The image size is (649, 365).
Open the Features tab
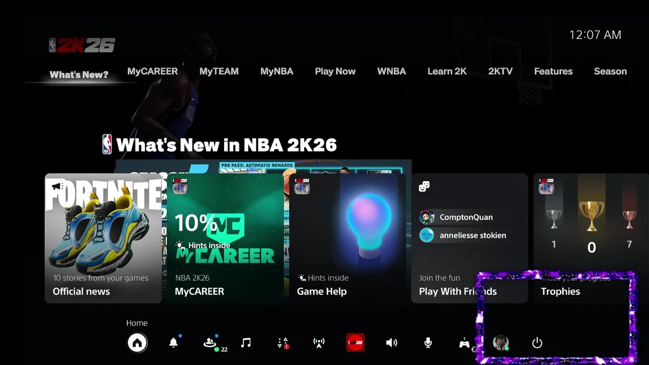tap(553, 71)
